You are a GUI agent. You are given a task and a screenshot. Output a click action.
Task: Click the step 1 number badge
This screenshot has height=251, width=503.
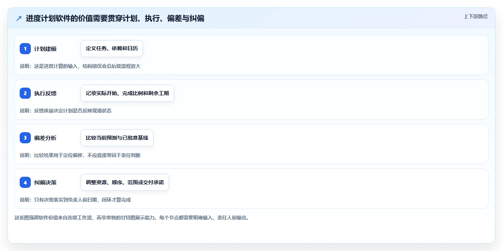click(25, 49)
